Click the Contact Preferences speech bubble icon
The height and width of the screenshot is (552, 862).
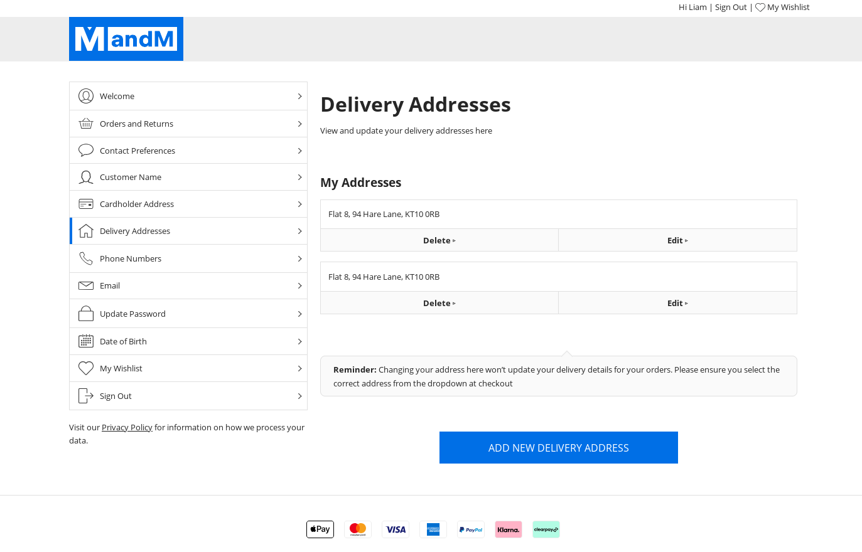pos(86,151)
